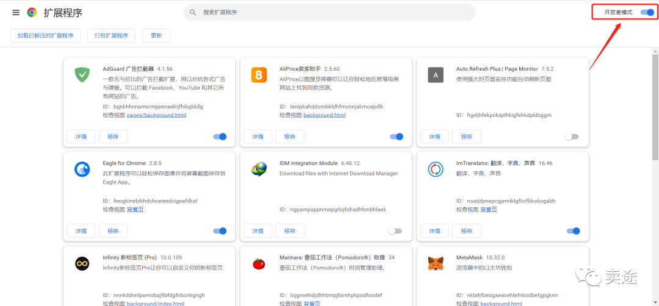Open 详情 for Auto Refresh Plus

tap(435, 137)
